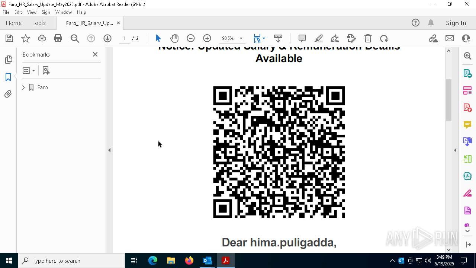
Task: Open the Comment tool in right pane
Action: tap(467, 125)
